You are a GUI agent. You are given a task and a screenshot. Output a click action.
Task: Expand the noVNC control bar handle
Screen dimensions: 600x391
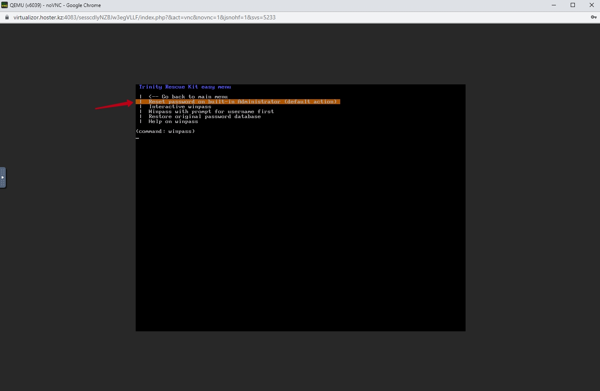pos(3,178)
